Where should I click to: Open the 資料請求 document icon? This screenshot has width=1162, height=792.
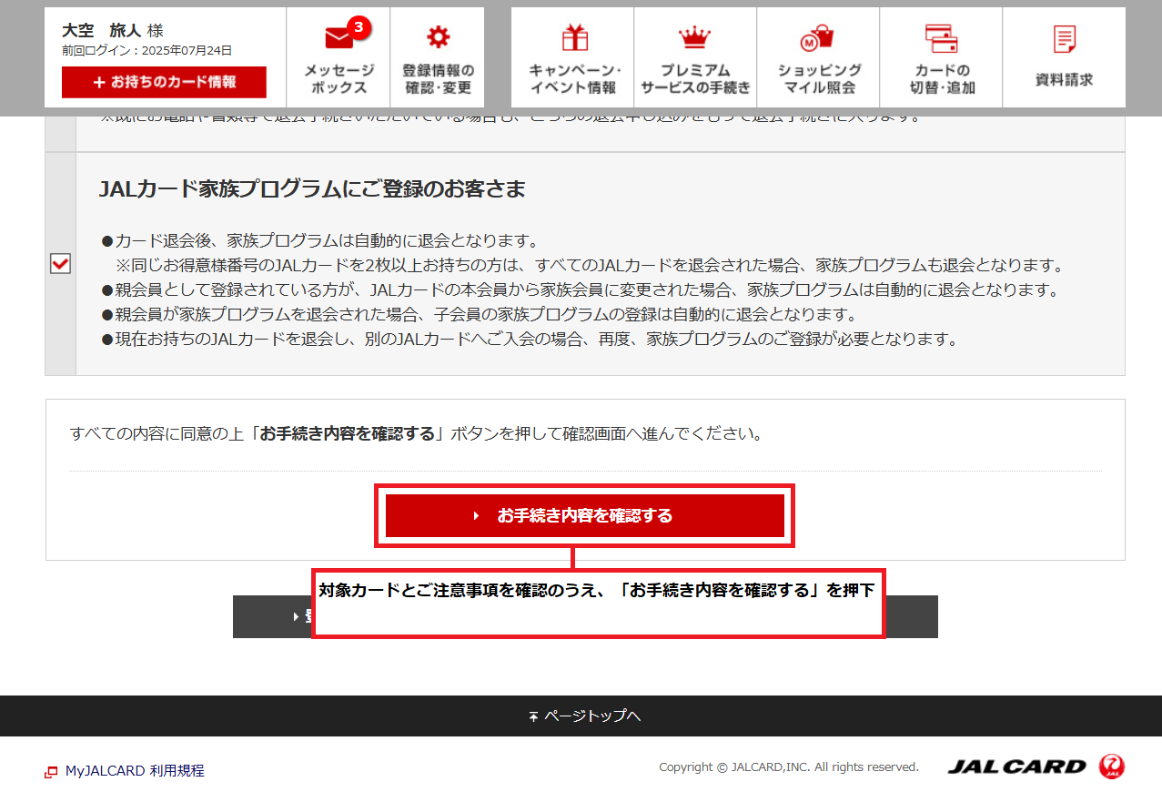pyautogui.click(x=1064, y=39)
